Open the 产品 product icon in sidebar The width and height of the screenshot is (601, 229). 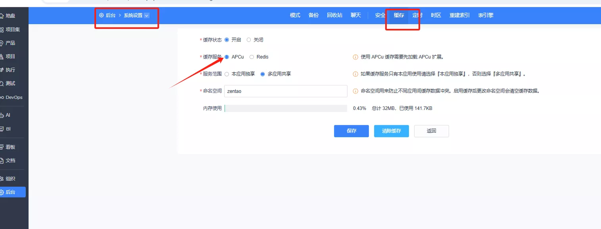2,43
